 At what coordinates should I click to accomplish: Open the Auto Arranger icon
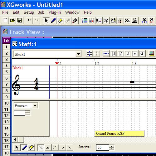[135, 21]
